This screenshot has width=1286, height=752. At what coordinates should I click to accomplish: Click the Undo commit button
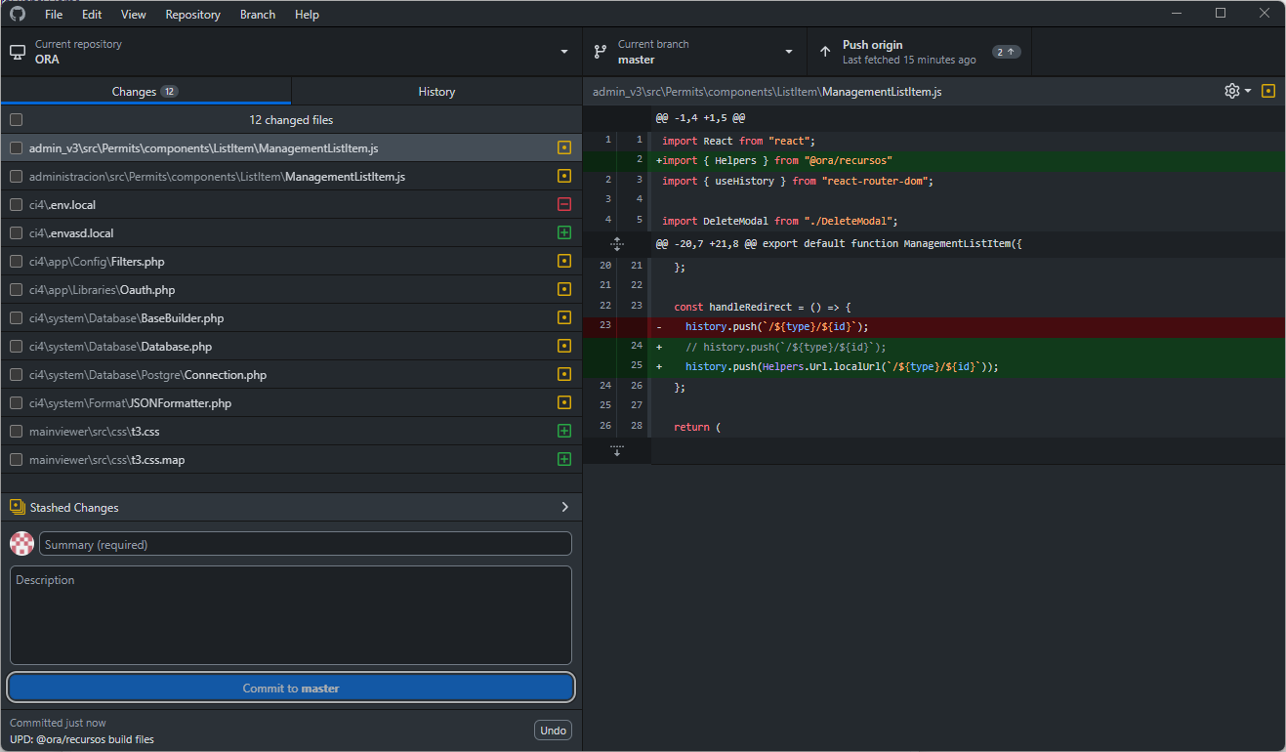(x=554, y=731)
